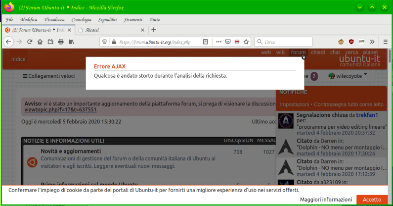Click the ubuntu-it comunità italiana logo

click(x=360, y=61)
